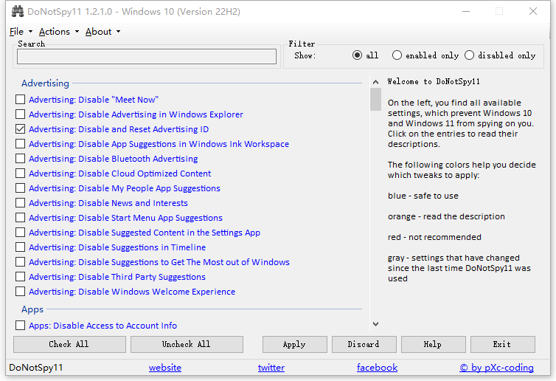Click the Apply button
Viewport: 556px width, 381px height.
pos(295,344)
